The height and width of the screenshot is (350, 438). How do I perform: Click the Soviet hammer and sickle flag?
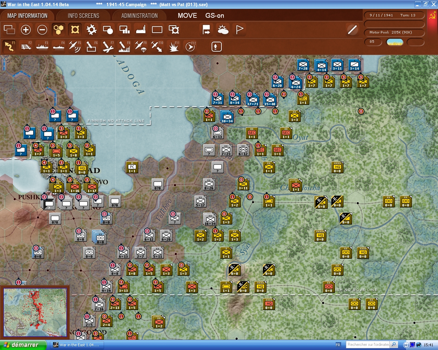[x=432, y=16]
